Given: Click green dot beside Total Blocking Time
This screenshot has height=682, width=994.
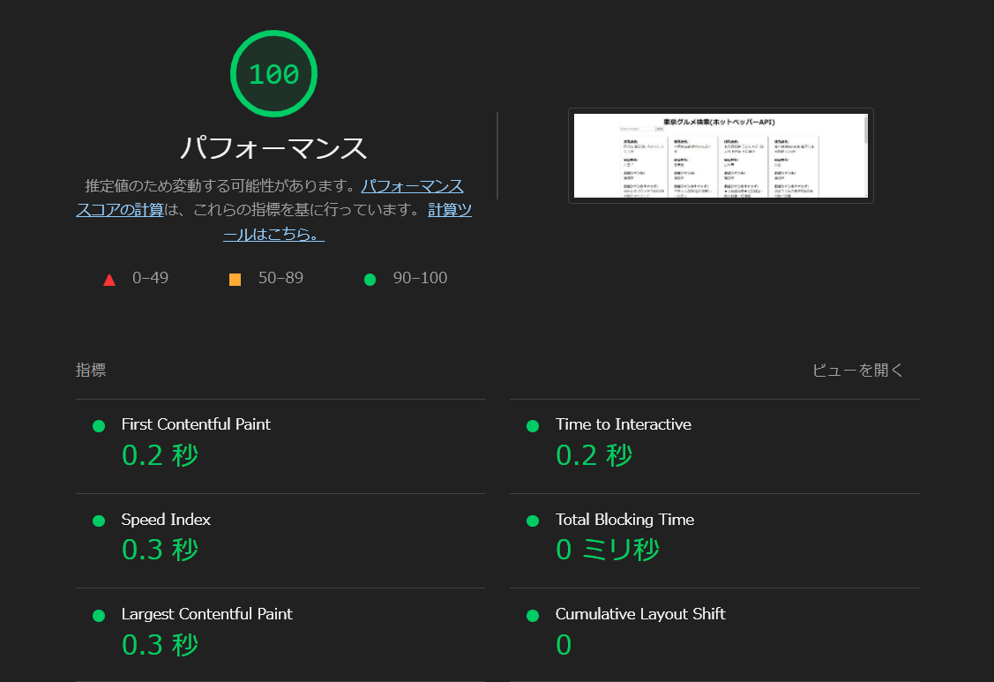Looking at the screenshot, I should (533, 521).
